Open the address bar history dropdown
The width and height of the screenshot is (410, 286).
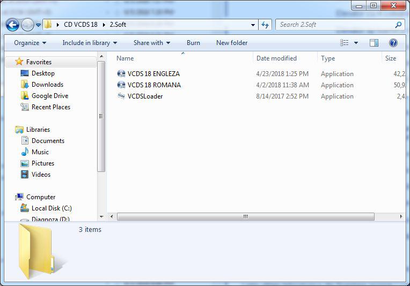tap(253, 25)
